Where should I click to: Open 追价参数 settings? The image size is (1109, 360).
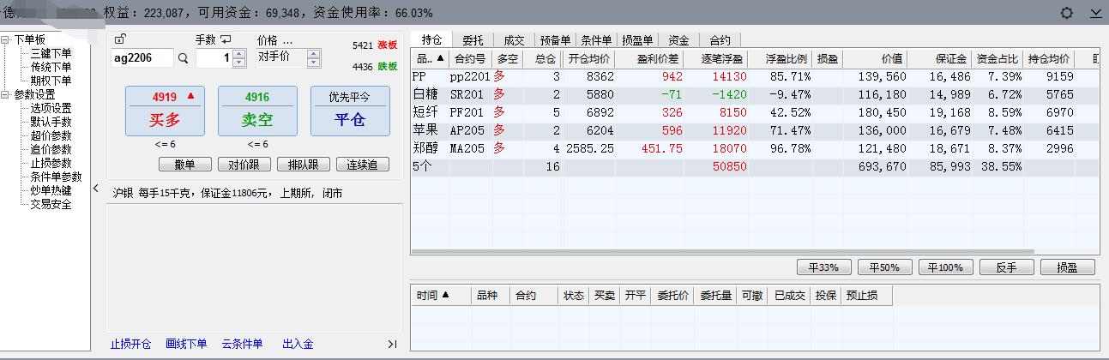click(x=51, y=149)
